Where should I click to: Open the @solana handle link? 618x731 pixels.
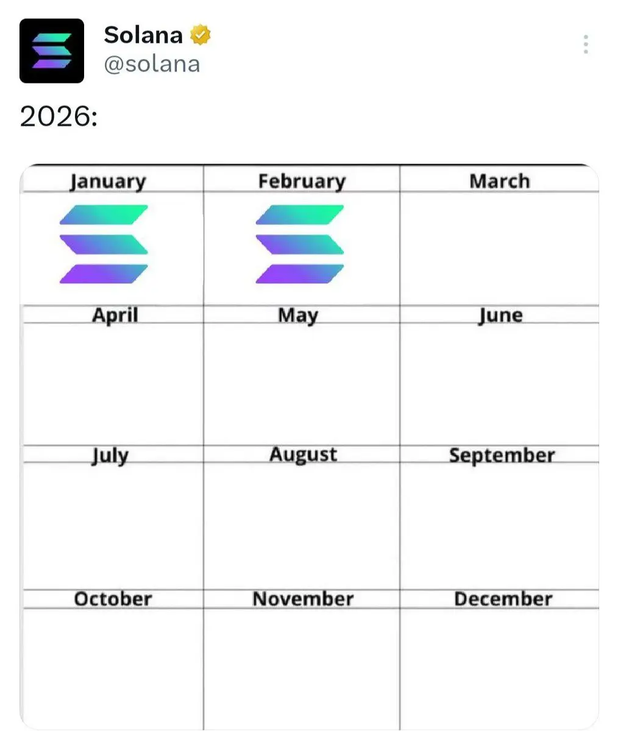[x=152, y=63]
